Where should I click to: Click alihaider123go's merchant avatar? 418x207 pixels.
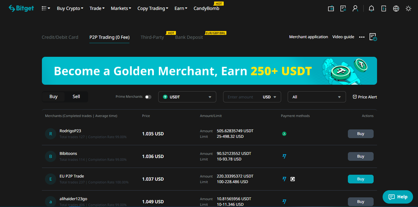(x=51, y=202)
